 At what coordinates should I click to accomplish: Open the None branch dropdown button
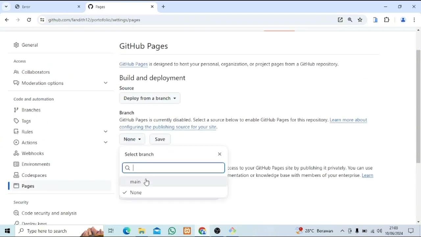pyautogui.click(x=132, y=139)
